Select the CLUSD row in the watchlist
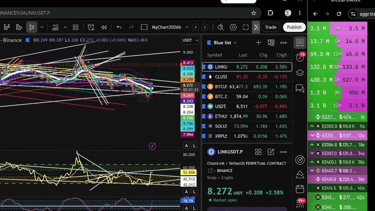The width and height of the screenshot is (375, 211). (247, 77)
